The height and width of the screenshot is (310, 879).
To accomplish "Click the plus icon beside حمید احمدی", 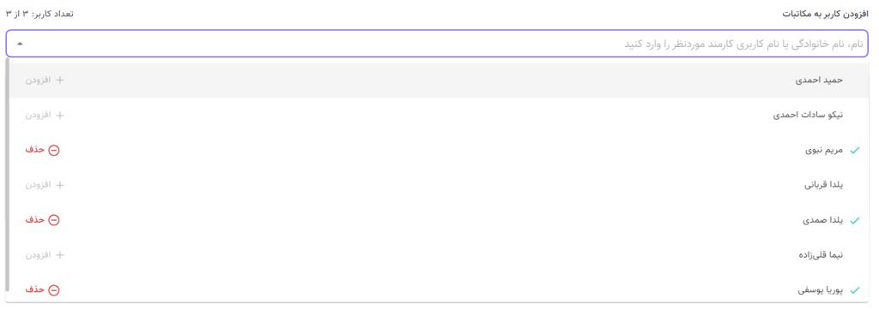I will [60, 80].
